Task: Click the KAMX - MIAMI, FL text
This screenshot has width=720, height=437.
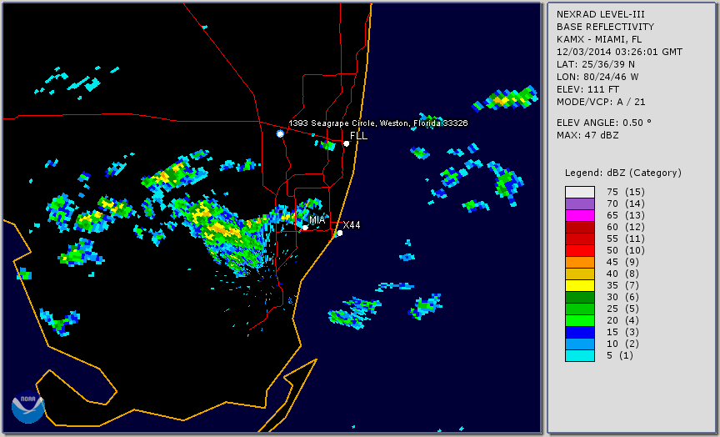Action: click(599, 39)
